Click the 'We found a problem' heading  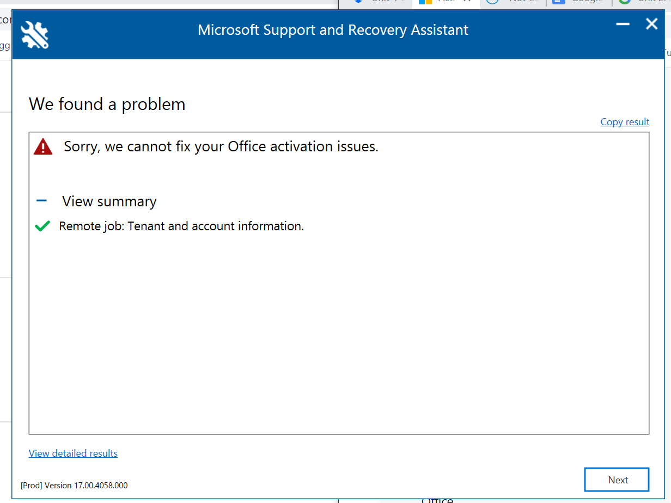[107, 104]
